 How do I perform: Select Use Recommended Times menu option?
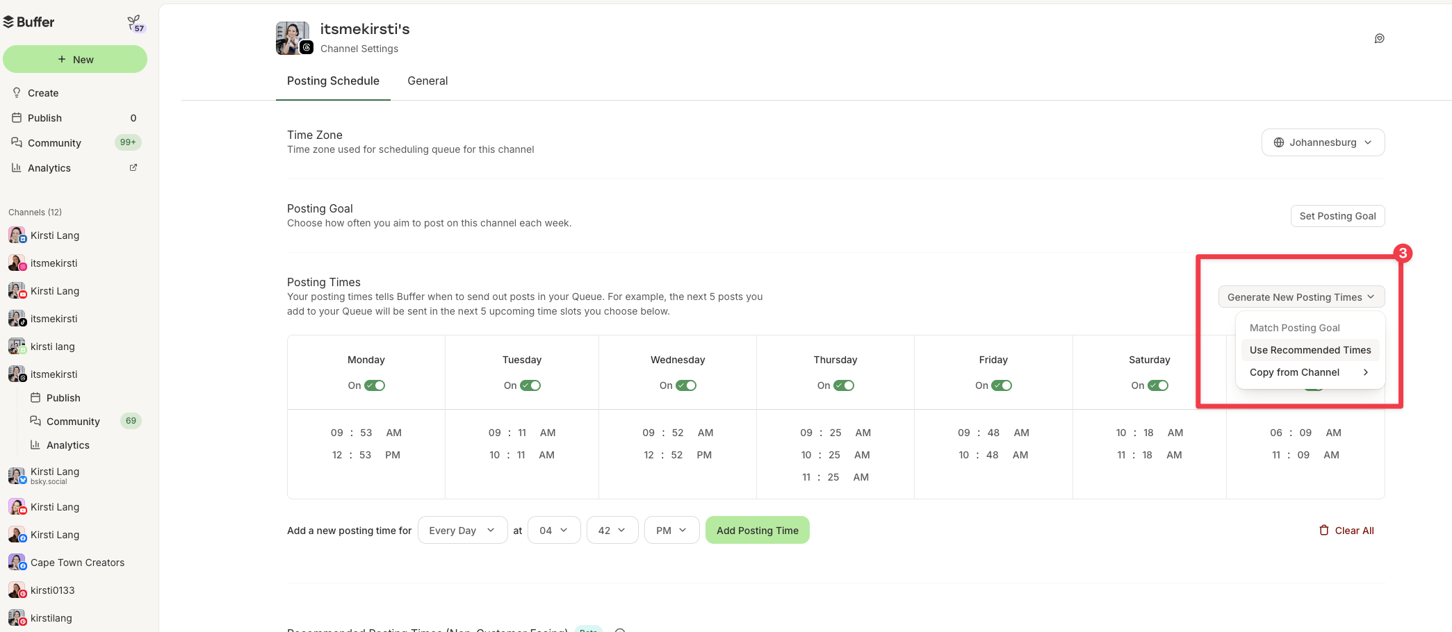pyautogui.click(x=1310, y=350)
